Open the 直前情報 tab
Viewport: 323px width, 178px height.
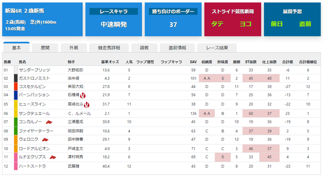coord(177,48)
